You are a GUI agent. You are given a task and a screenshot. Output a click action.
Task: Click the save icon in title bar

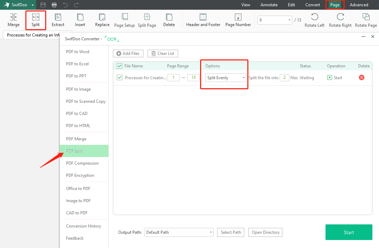pos(43,5)
